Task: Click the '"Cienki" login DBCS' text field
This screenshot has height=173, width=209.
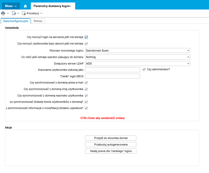Action: point(113,76)
